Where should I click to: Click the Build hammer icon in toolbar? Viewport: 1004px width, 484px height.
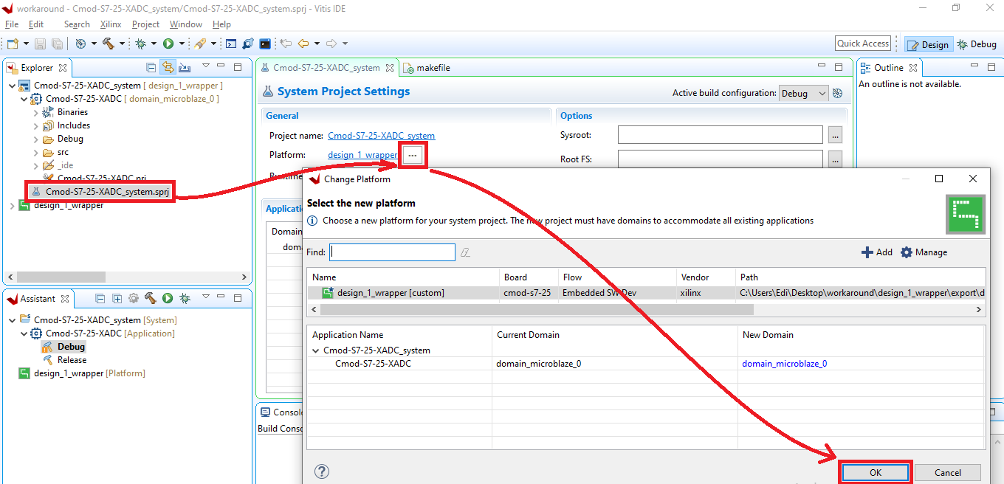click(108, 44)
